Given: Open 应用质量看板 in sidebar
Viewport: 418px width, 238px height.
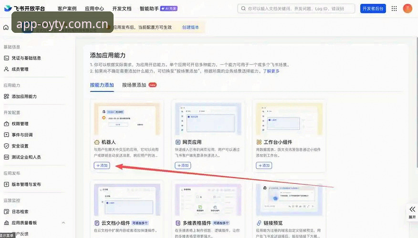Looking at the screenshot, I should pos(24,223).
